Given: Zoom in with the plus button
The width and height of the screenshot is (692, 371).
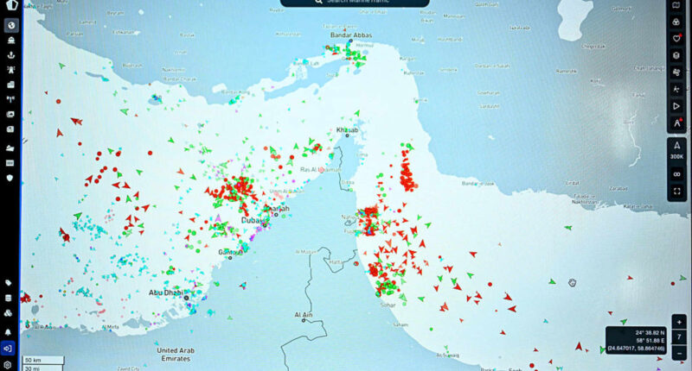Looking at the screenshot, I should click(679, 321).
